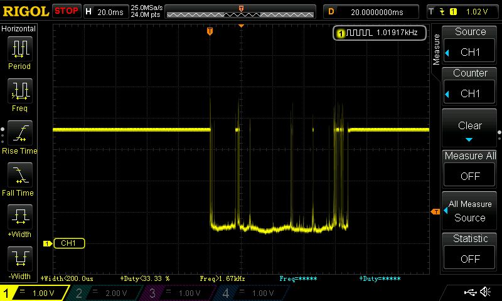
Task: Click the +Duty<33.33 % measurement
Action: click(145, 279)
